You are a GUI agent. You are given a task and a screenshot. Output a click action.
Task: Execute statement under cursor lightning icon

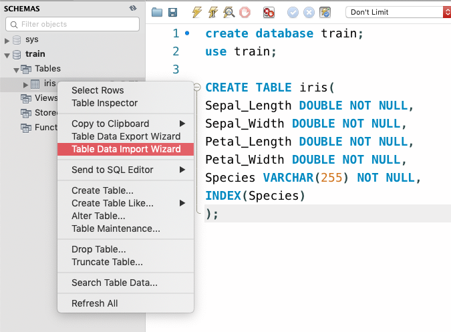point(213,13)
